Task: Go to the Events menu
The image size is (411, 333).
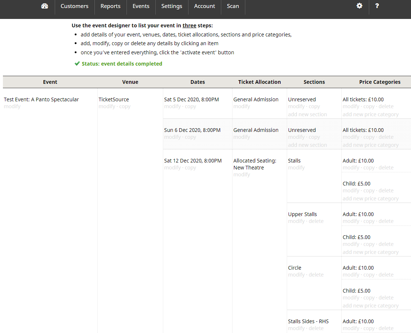Action: 141,6
